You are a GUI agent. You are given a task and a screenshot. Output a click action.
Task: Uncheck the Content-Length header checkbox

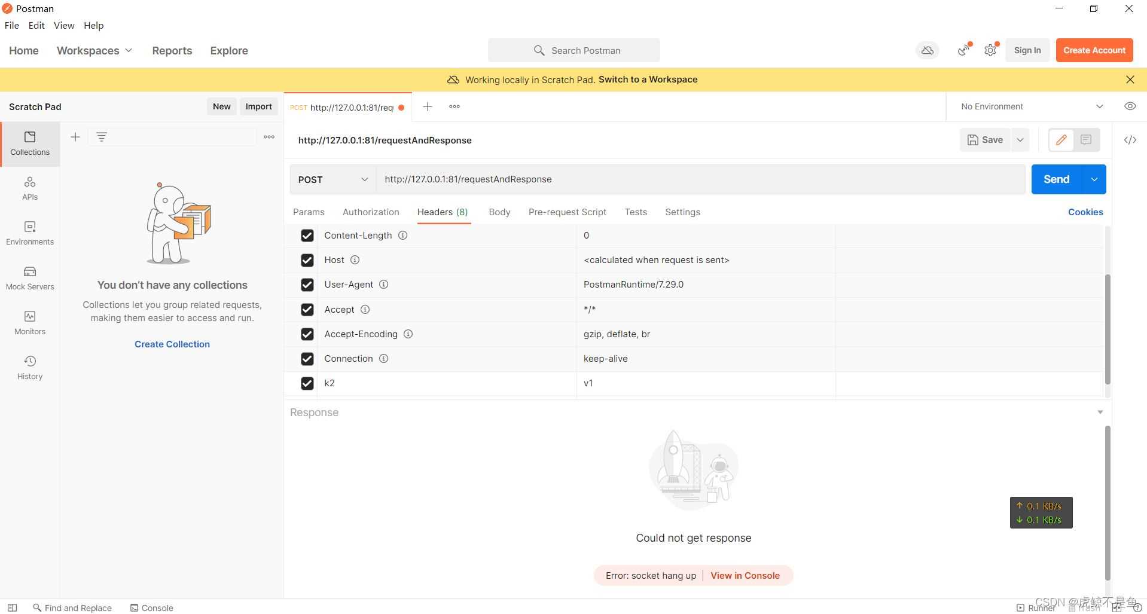pyautogui.click(x=307, y=236)
